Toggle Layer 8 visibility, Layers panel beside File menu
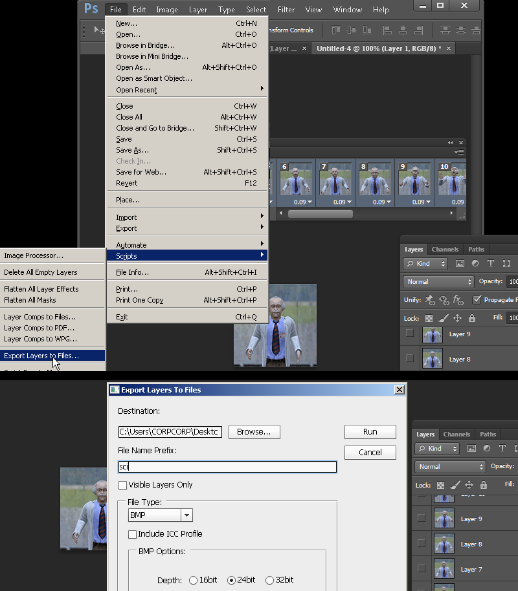 tap(410, 358)
